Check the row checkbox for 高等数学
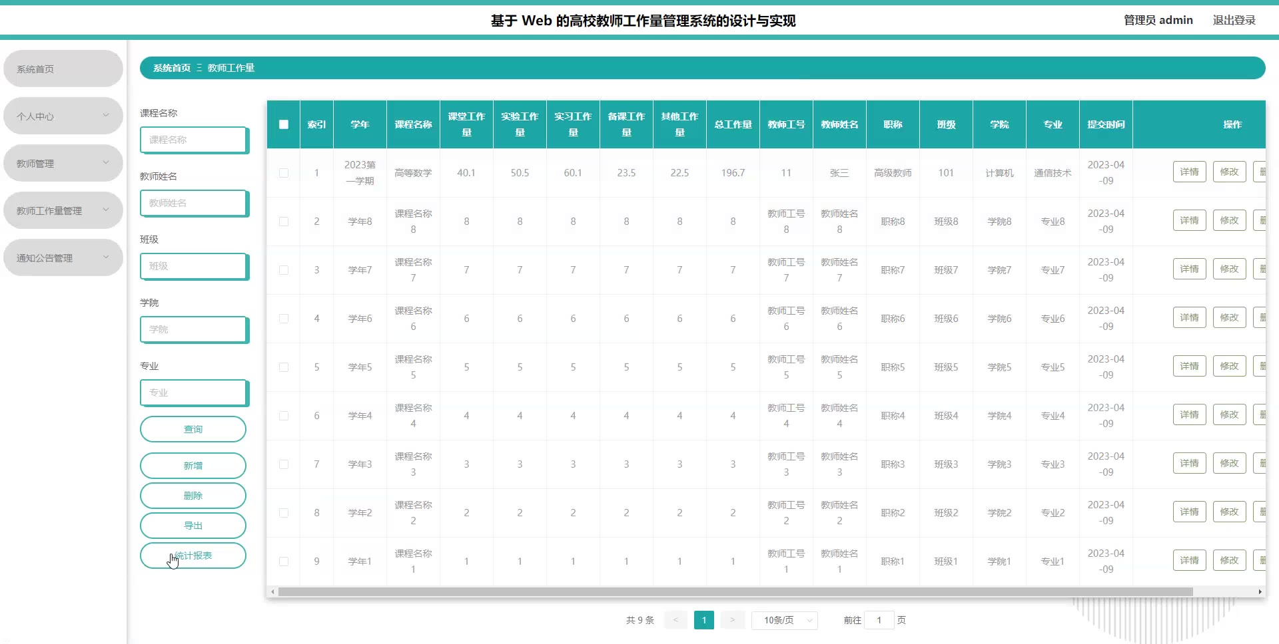 pyautogui.click(x=284, y=173)
